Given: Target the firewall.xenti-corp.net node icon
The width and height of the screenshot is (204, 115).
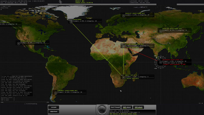Looking at the screenshot, I should pyautogui.click(x=56, y=93).
